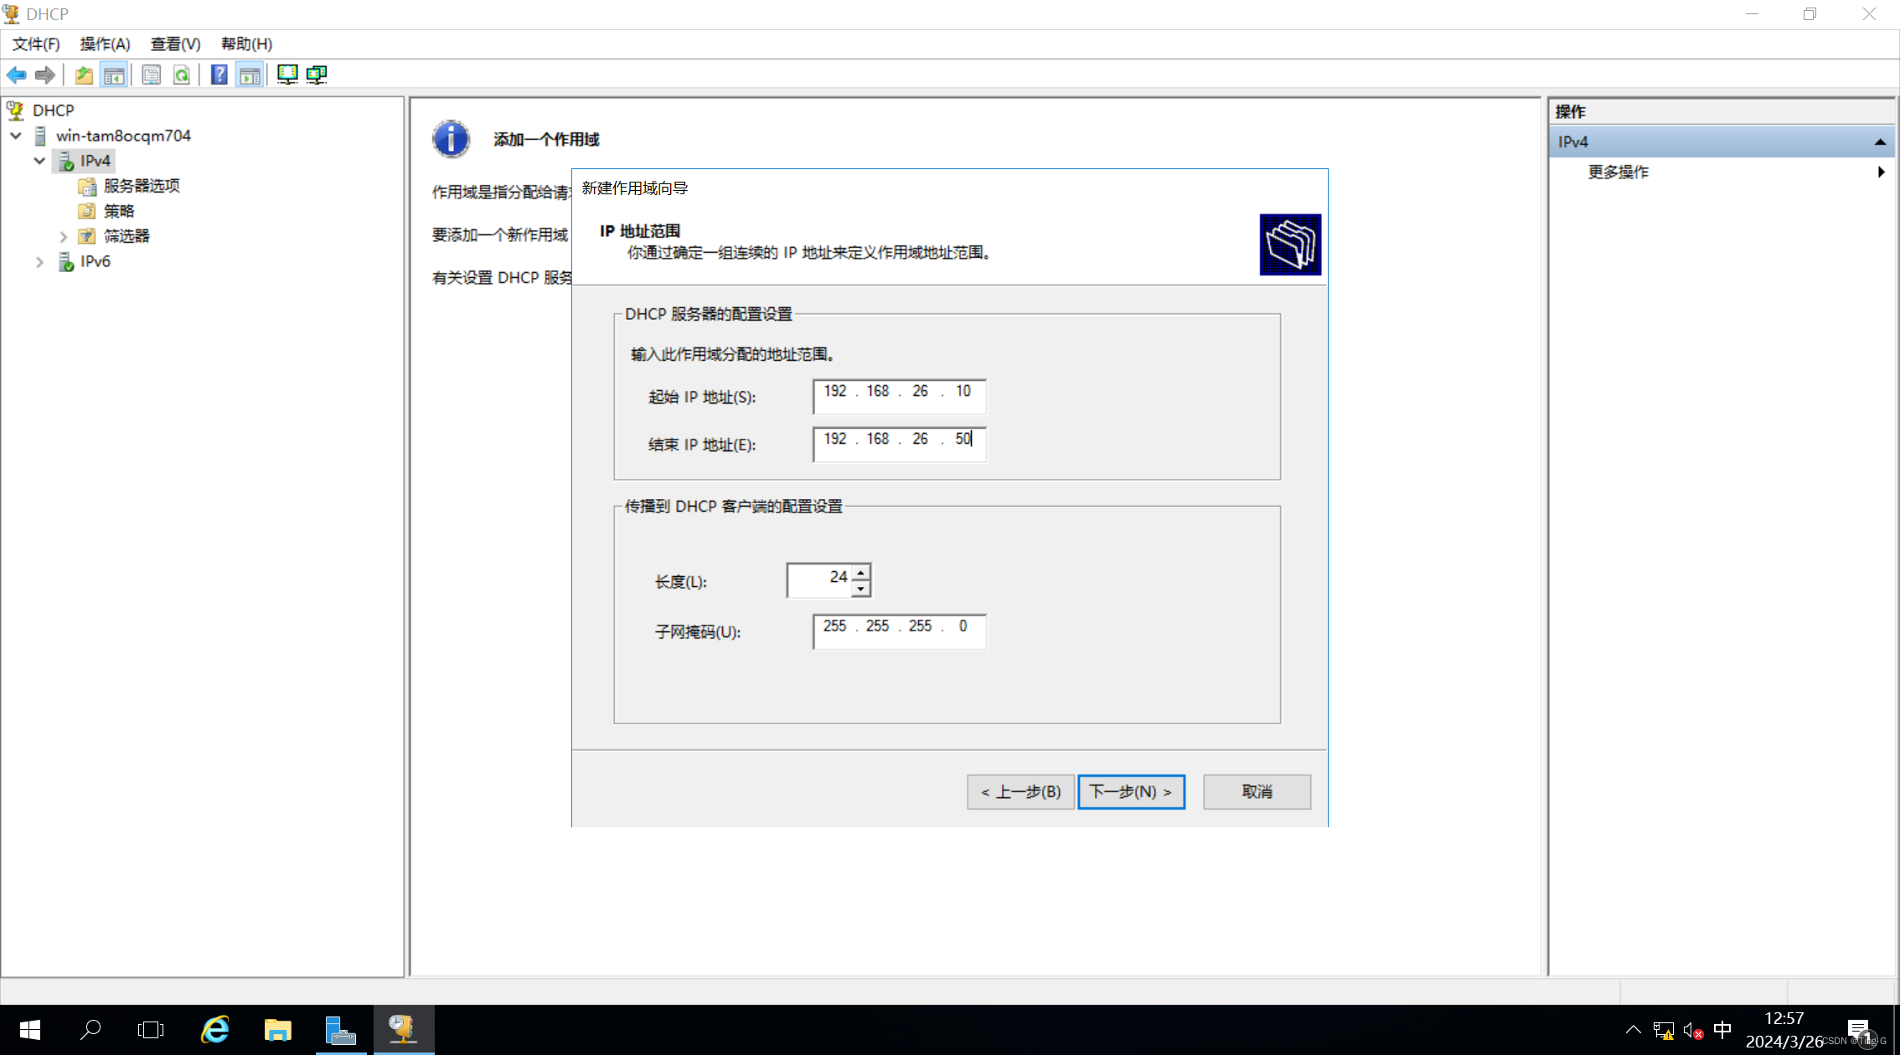Select the 筛选器 tree item
Screen dimensions: 1900x1055
126,236
